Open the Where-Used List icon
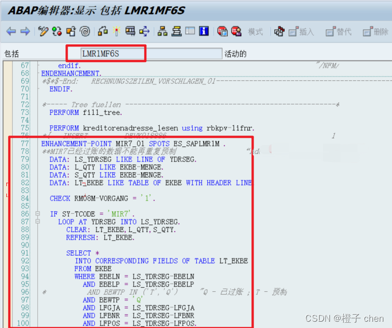Image resolution: width=392 pixels, height=328 pixels. coord(145,32)
